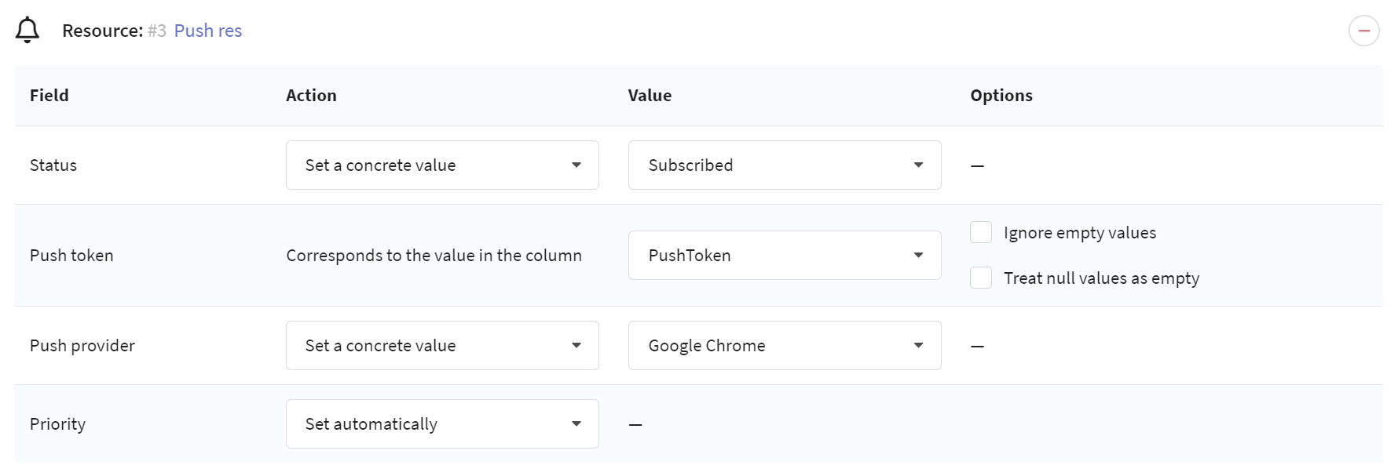Open the Push res resource link
Image resolution: width=1398 pixels, height=476 pixels.
click(x=208, y=31)
